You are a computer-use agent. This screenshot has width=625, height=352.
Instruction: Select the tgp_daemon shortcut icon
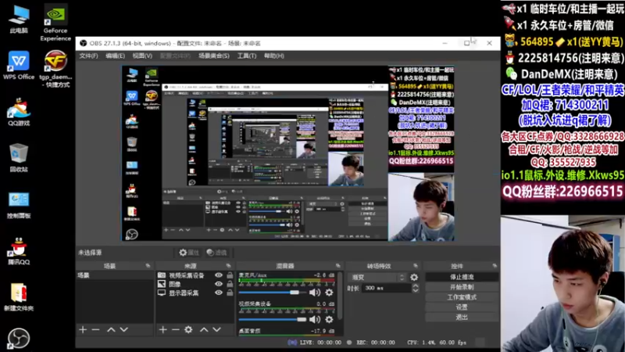[x=55, y=69]
